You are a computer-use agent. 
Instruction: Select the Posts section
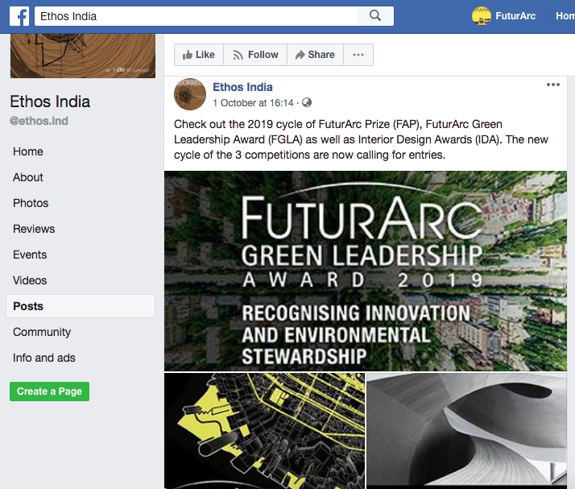(81, 306)
